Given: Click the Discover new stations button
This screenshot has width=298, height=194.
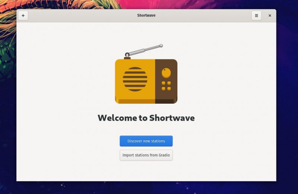Looking at the screenshot, I should [146, 141].
